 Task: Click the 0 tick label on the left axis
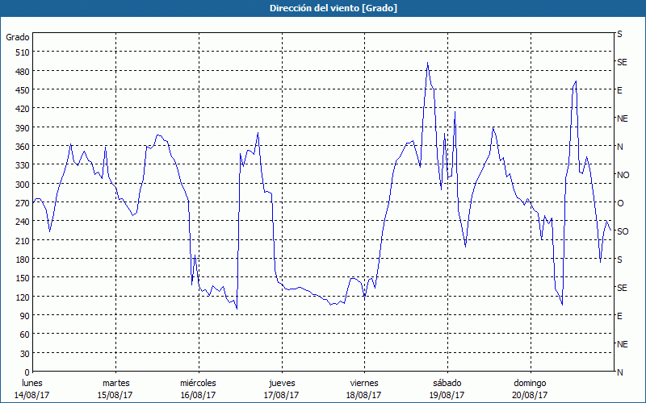(x=25, y=372)
